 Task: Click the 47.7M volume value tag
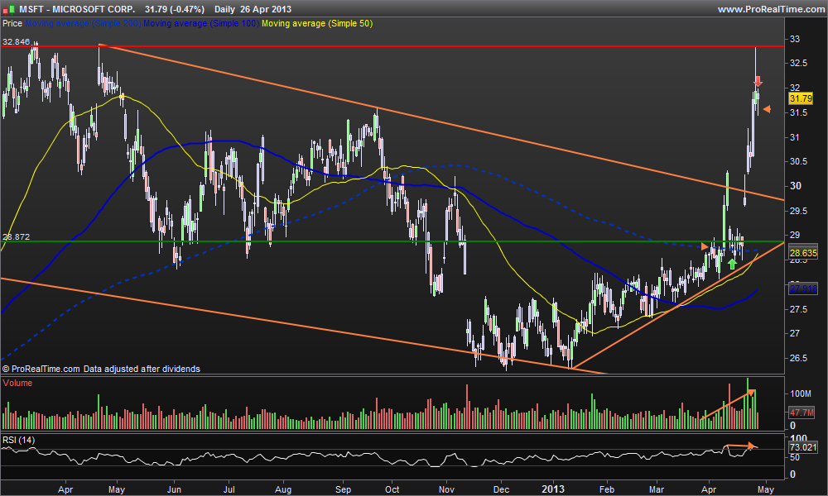tap(802, 413)
